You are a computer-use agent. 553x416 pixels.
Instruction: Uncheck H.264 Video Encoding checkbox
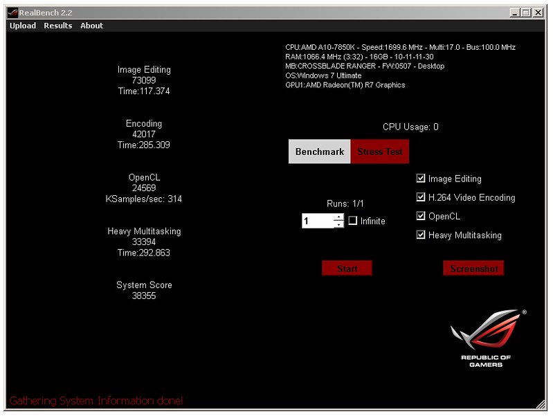421,197
